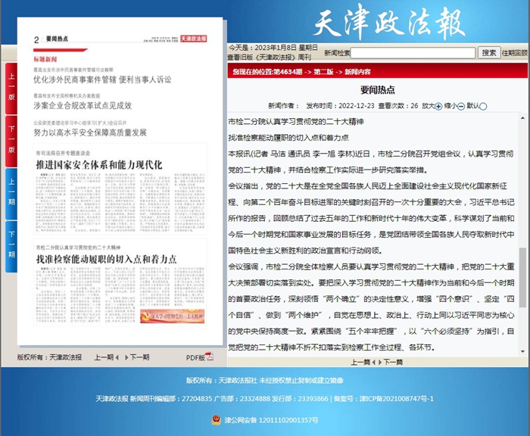Click 发布时间：2022-12-23 text
The width and height of the screenshot is (530, 436).
pos(341,106)
